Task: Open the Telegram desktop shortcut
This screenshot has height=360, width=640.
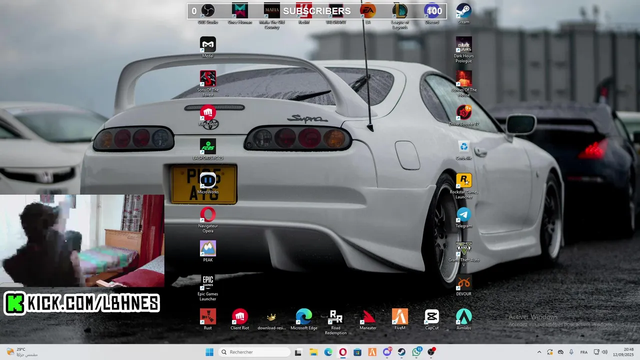Action: pyautogui.click(x=464, y=217)
